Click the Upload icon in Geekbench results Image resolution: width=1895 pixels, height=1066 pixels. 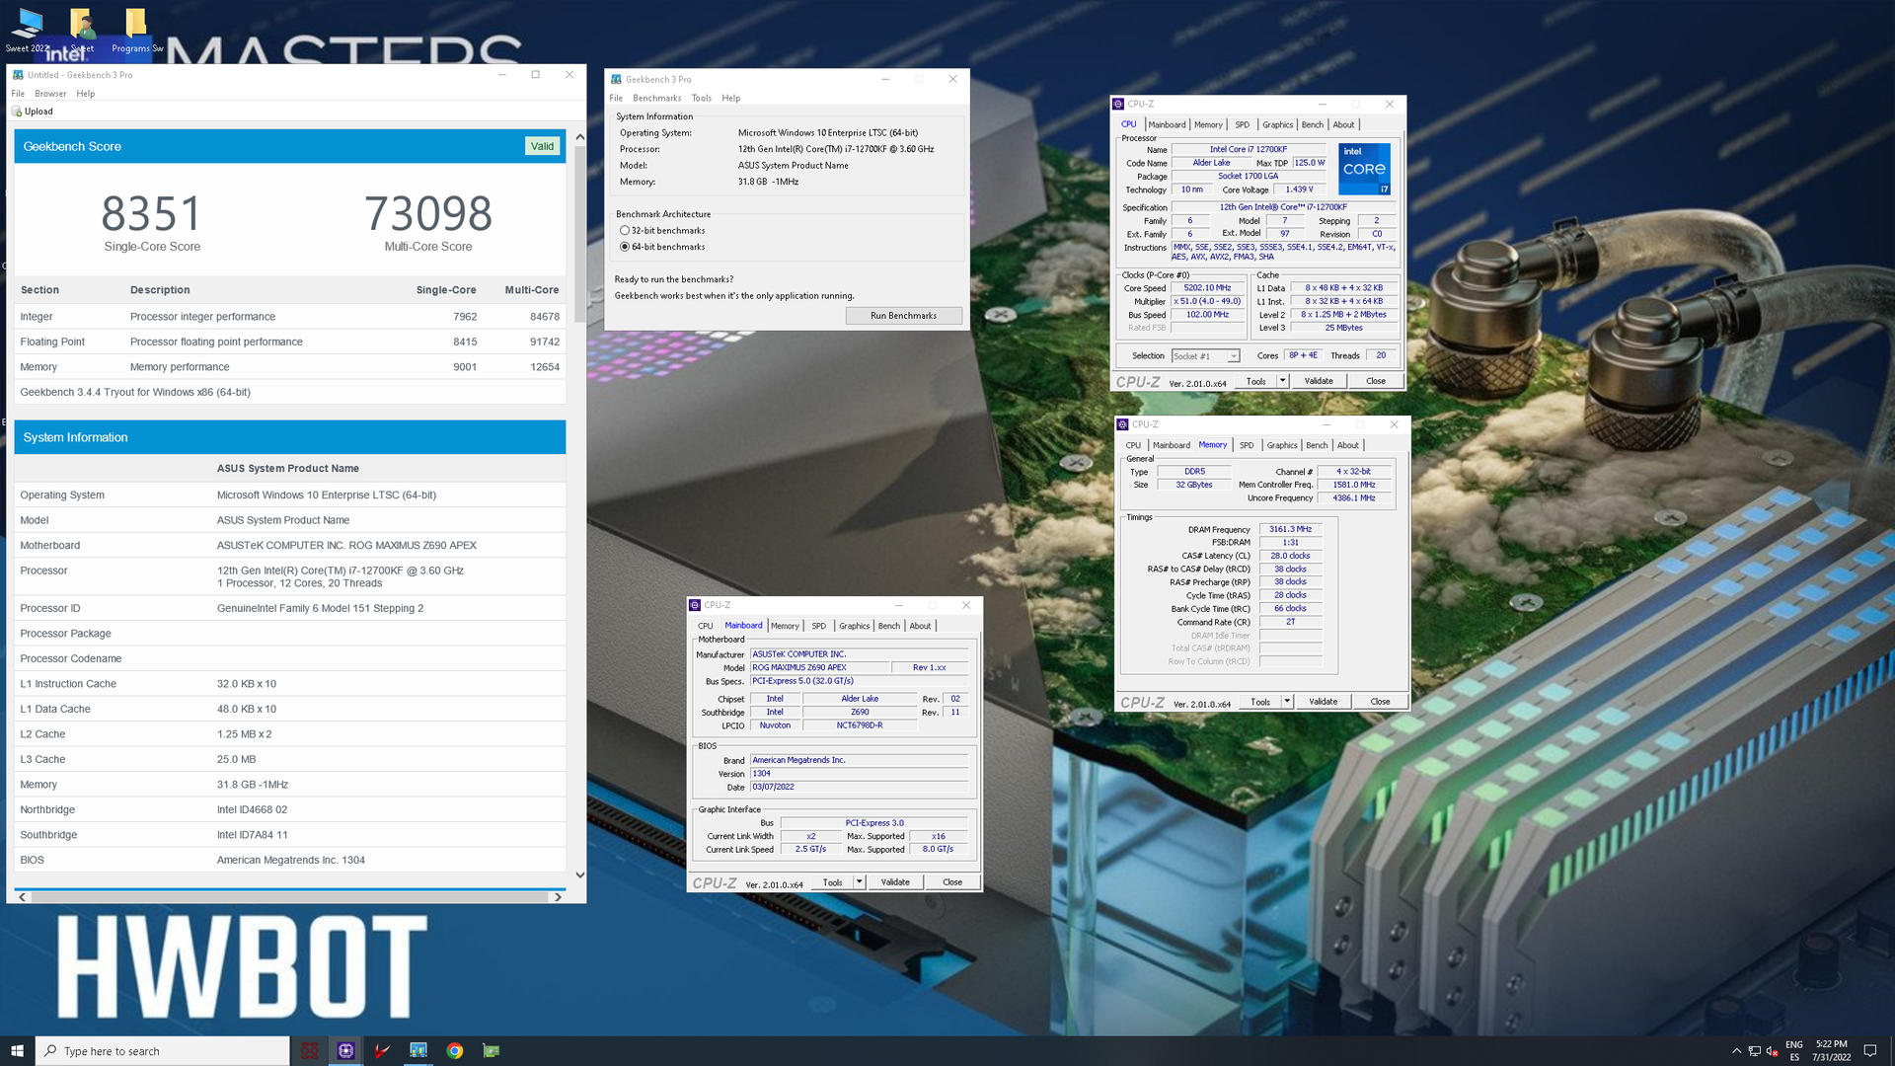17,112
